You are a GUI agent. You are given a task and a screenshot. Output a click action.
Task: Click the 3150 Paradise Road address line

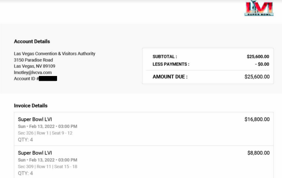33,60
